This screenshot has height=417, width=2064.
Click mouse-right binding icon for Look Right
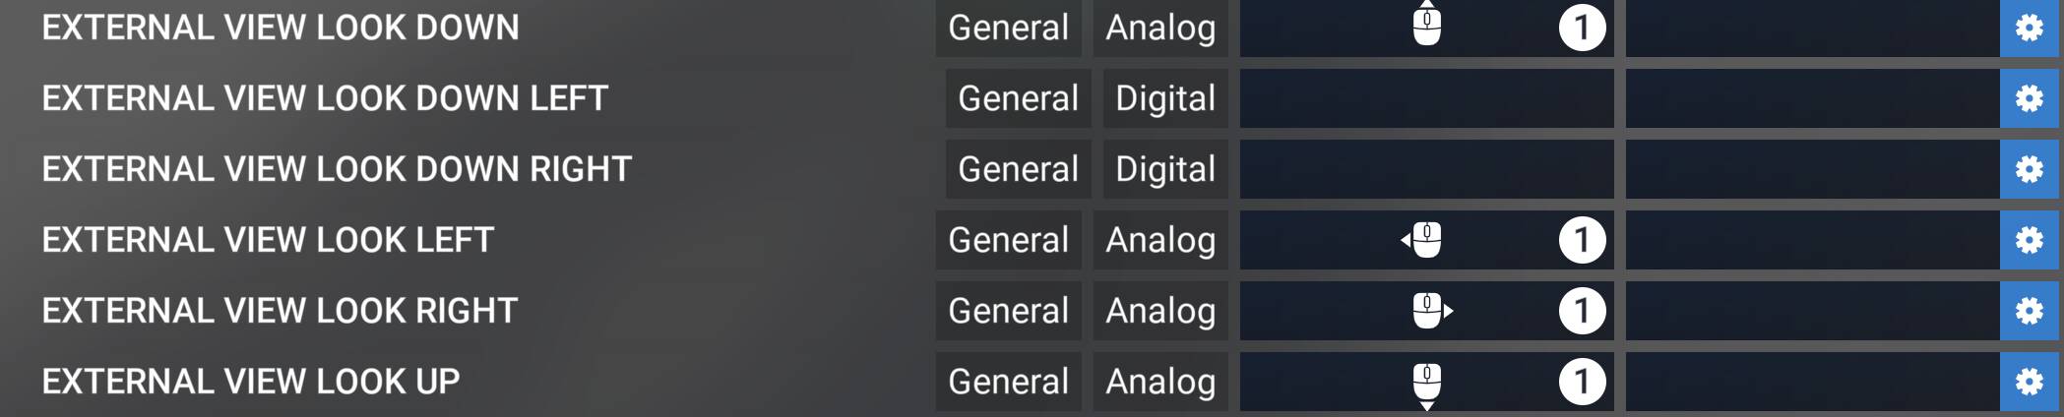(1430, 311)
